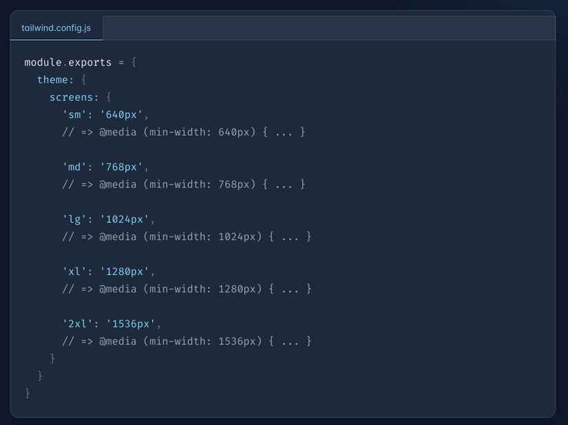Screen dimensions: 568x425
Task: Click the 'screens: {' line
Action: pos(81,97)
